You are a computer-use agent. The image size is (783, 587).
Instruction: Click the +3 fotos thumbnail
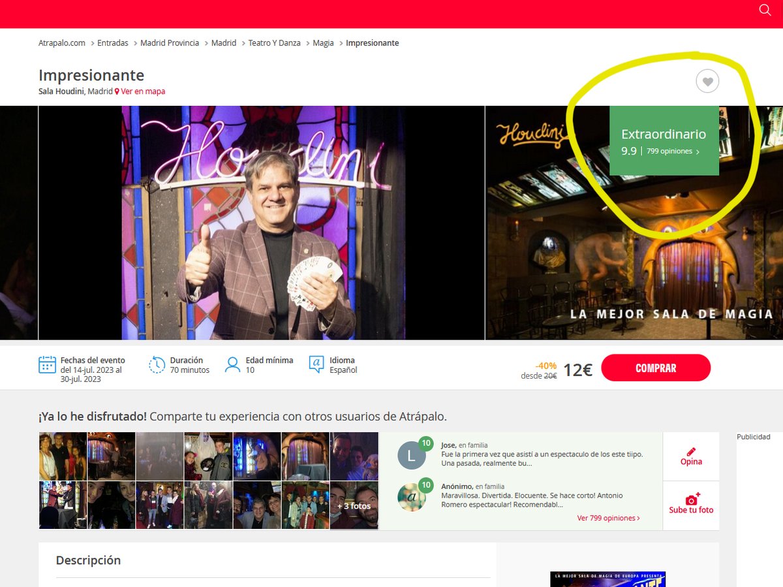tap(354, 506)
